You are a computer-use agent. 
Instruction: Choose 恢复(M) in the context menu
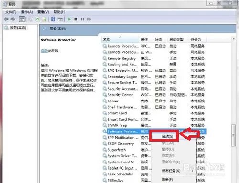(x=168, y=156)
